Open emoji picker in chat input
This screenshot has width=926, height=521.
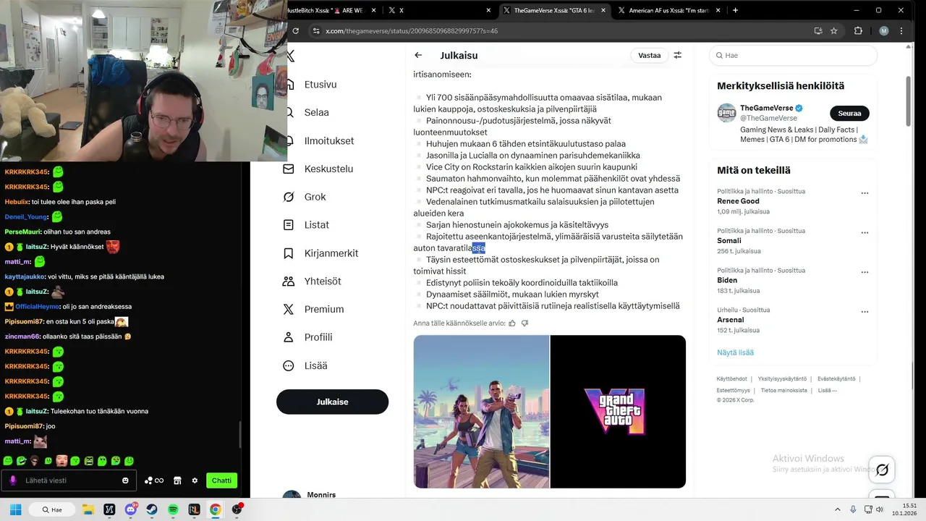[125, 480]
